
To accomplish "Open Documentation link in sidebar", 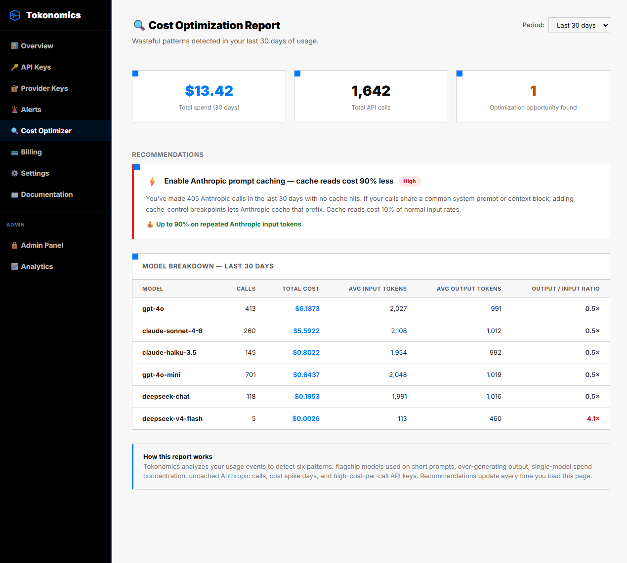I will (x=55, y=194).
